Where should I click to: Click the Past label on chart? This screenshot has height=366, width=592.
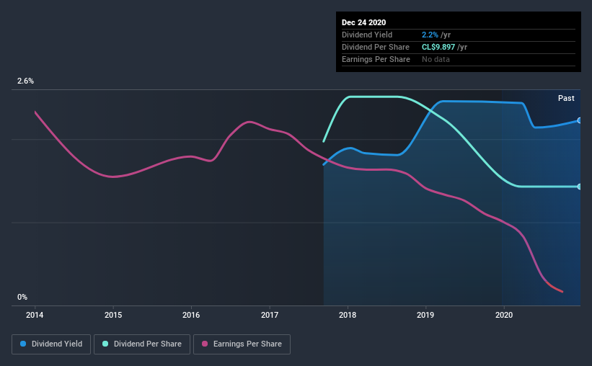pyautogui.click(x=566, y=98)
